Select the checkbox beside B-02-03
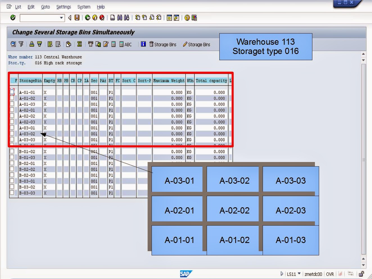372x279 pixels. coord(12,175)
